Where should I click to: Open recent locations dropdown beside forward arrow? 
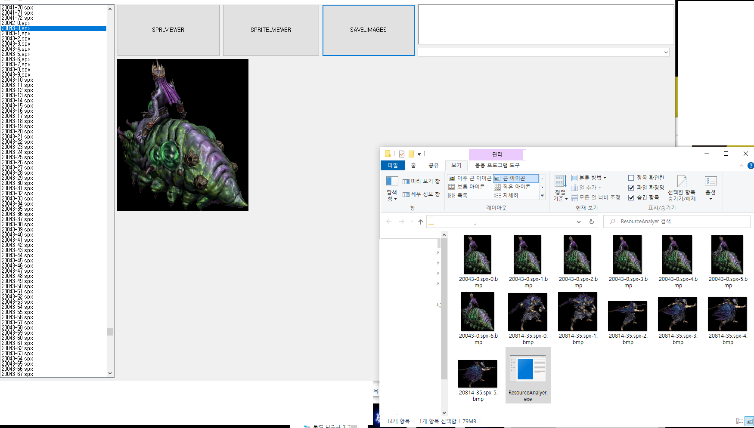[412, 222]
